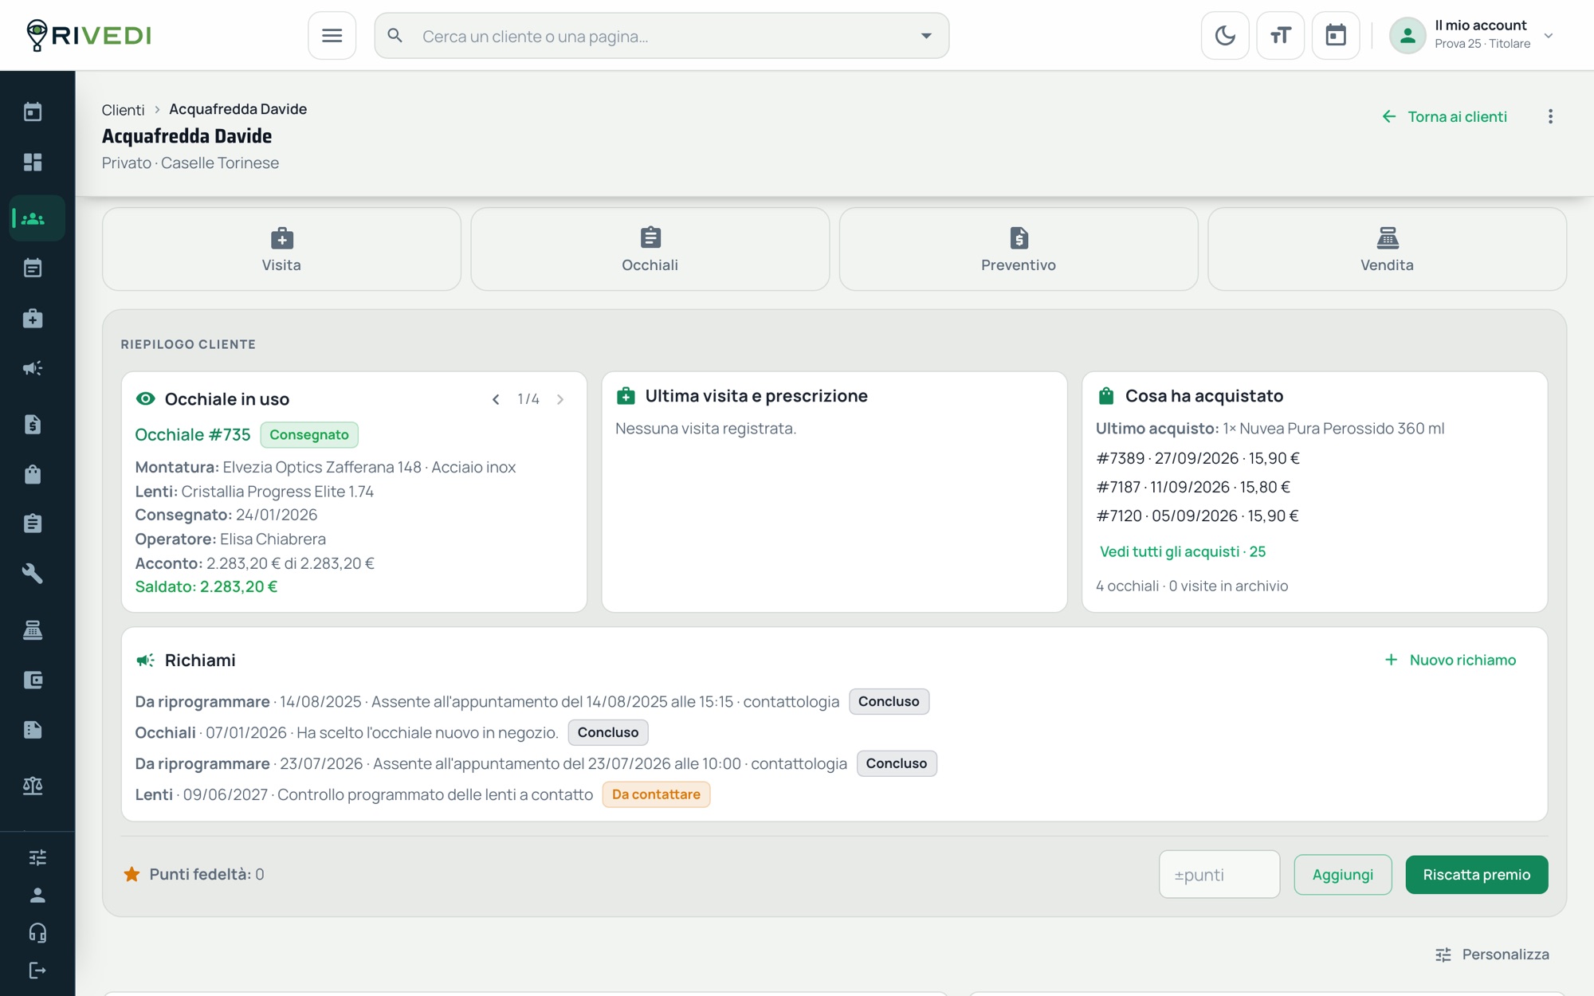Select the Visita quick action tab
Screen dimensions: 1594x996
pos(281,249)
